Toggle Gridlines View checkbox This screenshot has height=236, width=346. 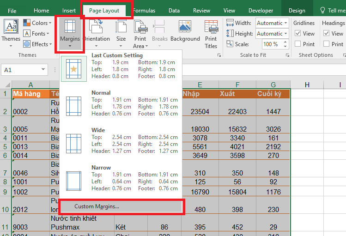(x=298, y=33)
